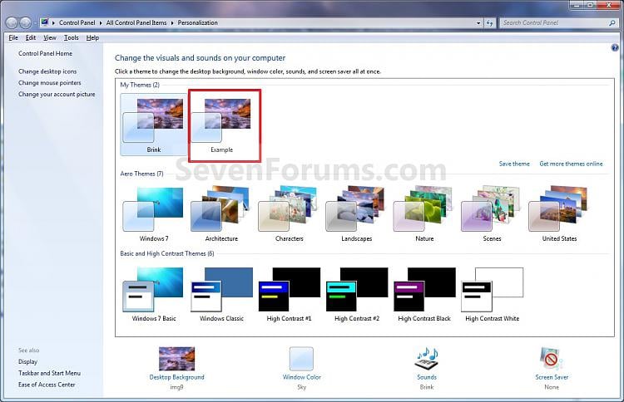
Task: Open Ease of Access Center link
Action: click(x=47, y=385)
